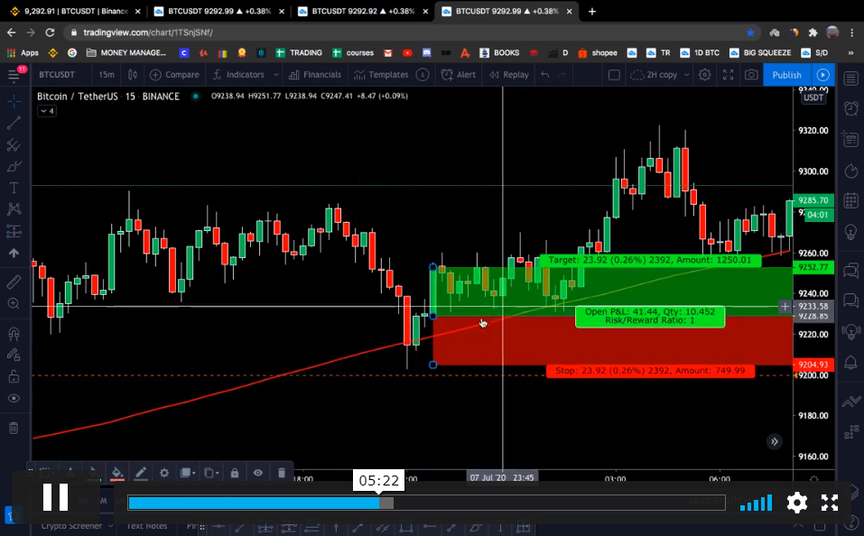Open the notifications bell panel
The width and height of the screenshot is (864, 536).
[x=850, y=362]
